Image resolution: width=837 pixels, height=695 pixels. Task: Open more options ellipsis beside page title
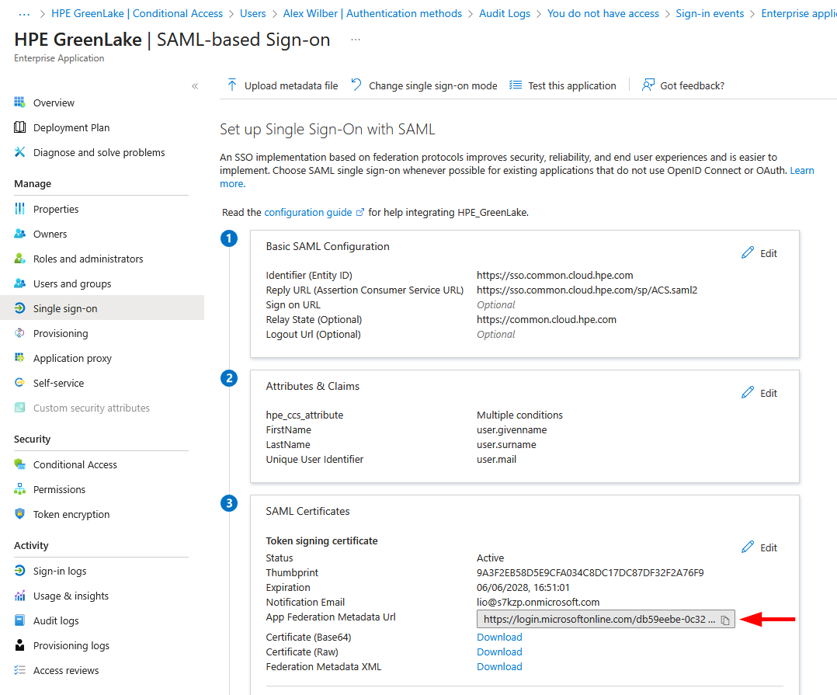tap(356, 40)
